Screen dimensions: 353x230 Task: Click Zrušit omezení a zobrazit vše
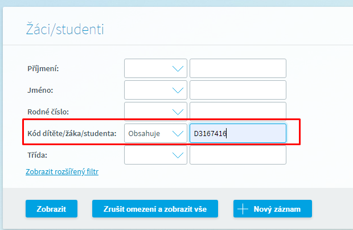155,209
